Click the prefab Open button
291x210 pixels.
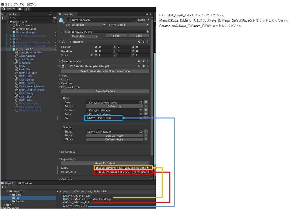point(139,36)
